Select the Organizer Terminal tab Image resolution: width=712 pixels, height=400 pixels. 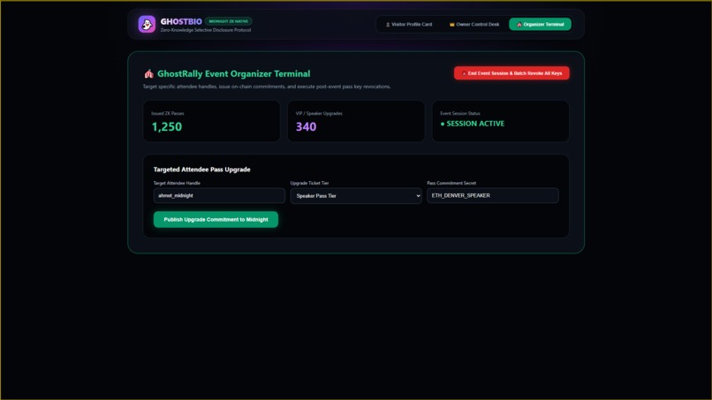click(x=540, y=24)
